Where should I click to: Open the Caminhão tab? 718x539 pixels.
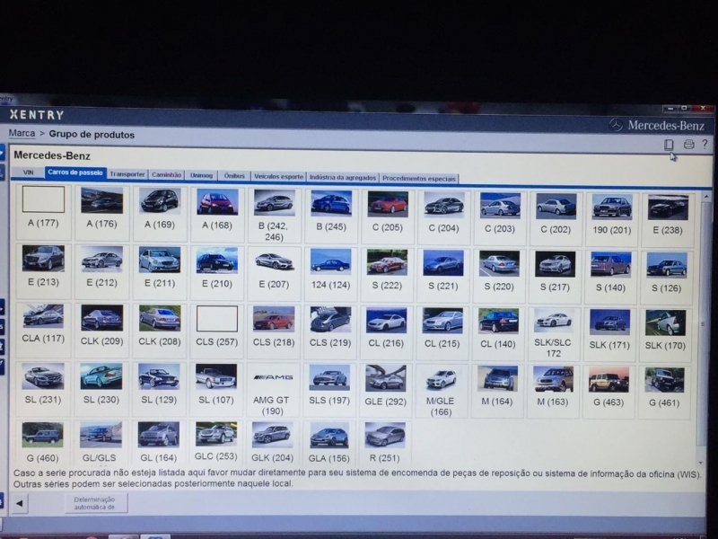[167, 175]
